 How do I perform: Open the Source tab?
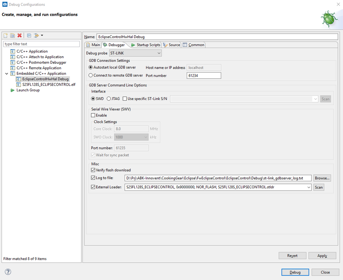point(172,45)
